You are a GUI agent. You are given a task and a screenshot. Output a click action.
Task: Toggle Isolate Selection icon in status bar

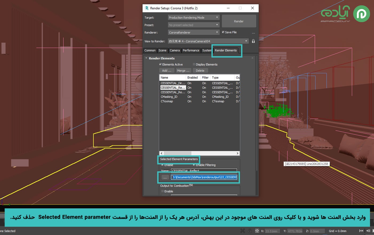pos(243,231)
